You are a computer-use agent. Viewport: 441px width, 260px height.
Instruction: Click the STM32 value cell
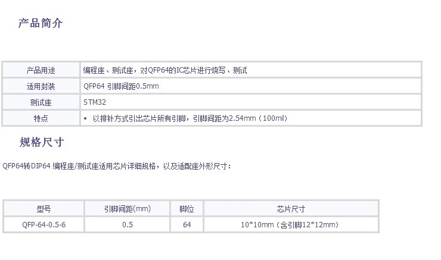(95, 102)
